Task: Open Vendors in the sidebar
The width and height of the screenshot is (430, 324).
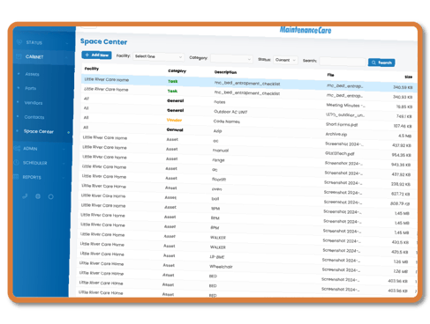Action: pyautogui.click(x=34, y=103)
